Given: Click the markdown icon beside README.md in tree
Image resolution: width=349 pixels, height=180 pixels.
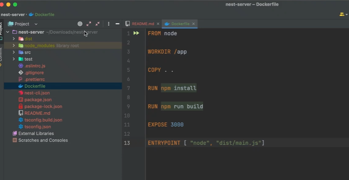Looking at the screenshot, I should pos(21,113).
